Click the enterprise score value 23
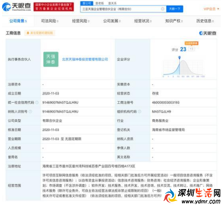224x206 pixels. tap(183, 49)
